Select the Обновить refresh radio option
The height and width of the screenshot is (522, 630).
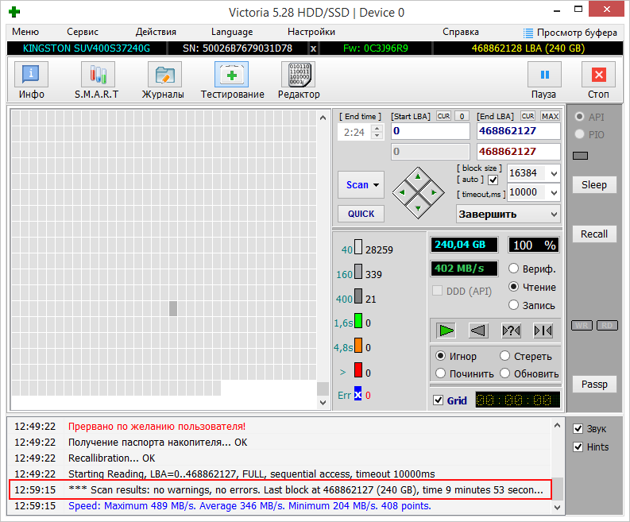(504, 373)
